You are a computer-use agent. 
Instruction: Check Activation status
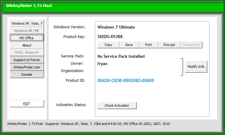[117, 106]
